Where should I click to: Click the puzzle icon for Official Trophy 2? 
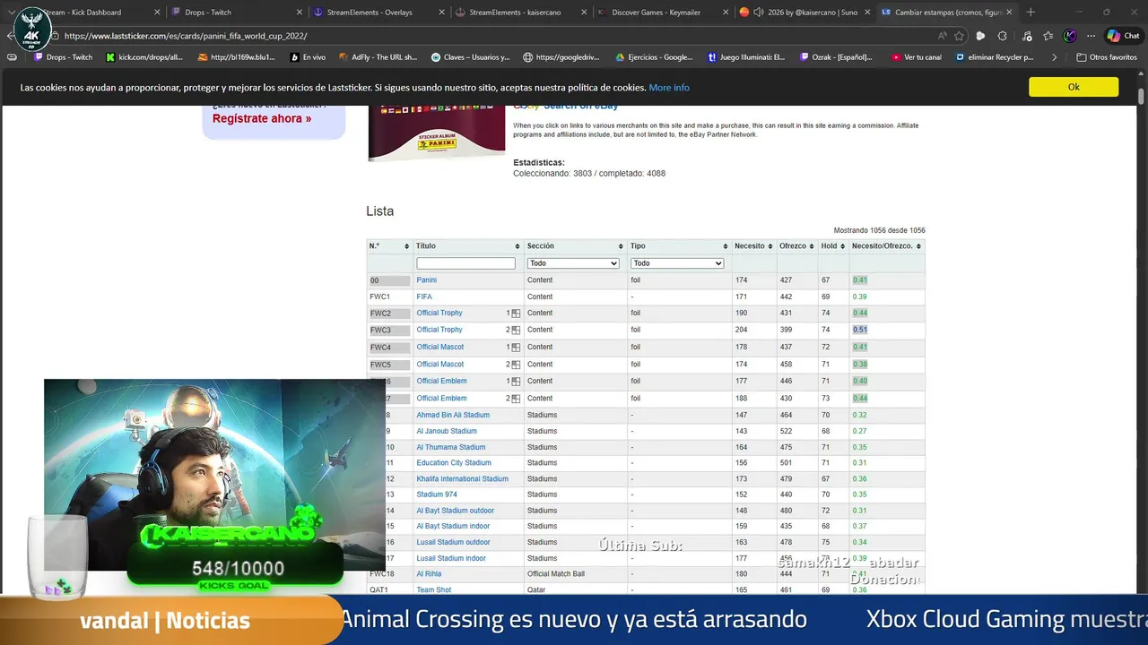(516, 330)
